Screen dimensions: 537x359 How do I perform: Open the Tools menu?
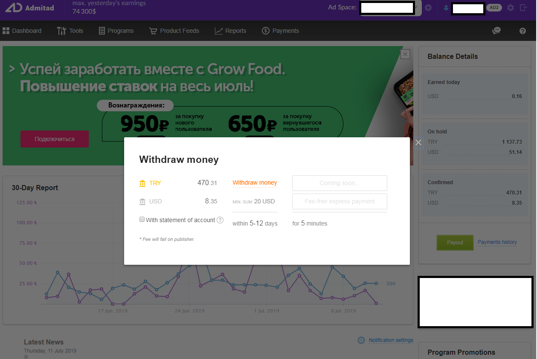(x=70, y=31)
